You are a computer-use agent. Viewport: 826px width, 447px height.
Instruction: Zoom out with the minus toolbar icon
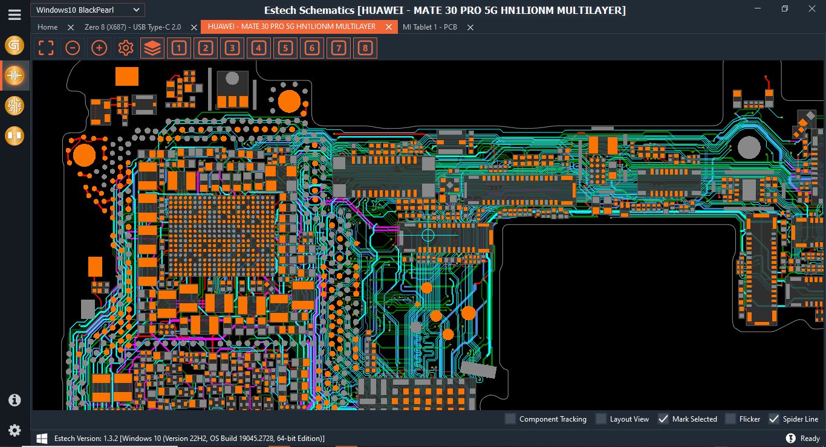(x=73, y=48)
